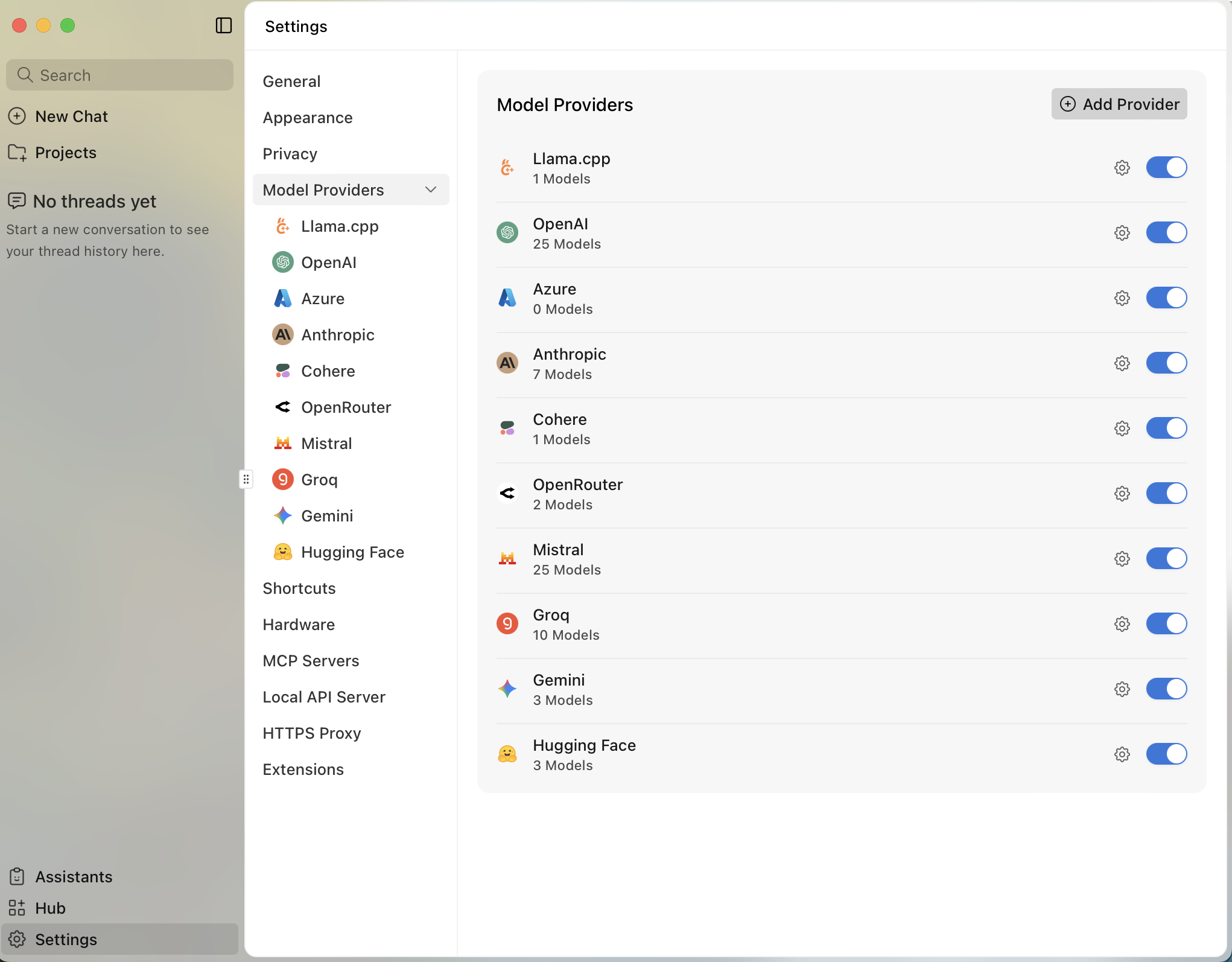This screenshot has height=962, width=1232.
Task: Click the New Chat plus icon
Action: pos(17,116)
